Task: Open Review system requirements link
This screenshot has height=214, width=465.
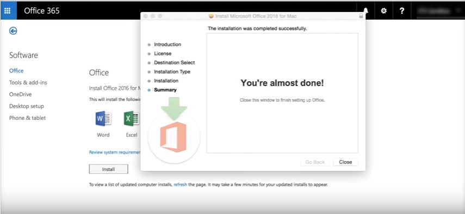Action: pos(114,152)
